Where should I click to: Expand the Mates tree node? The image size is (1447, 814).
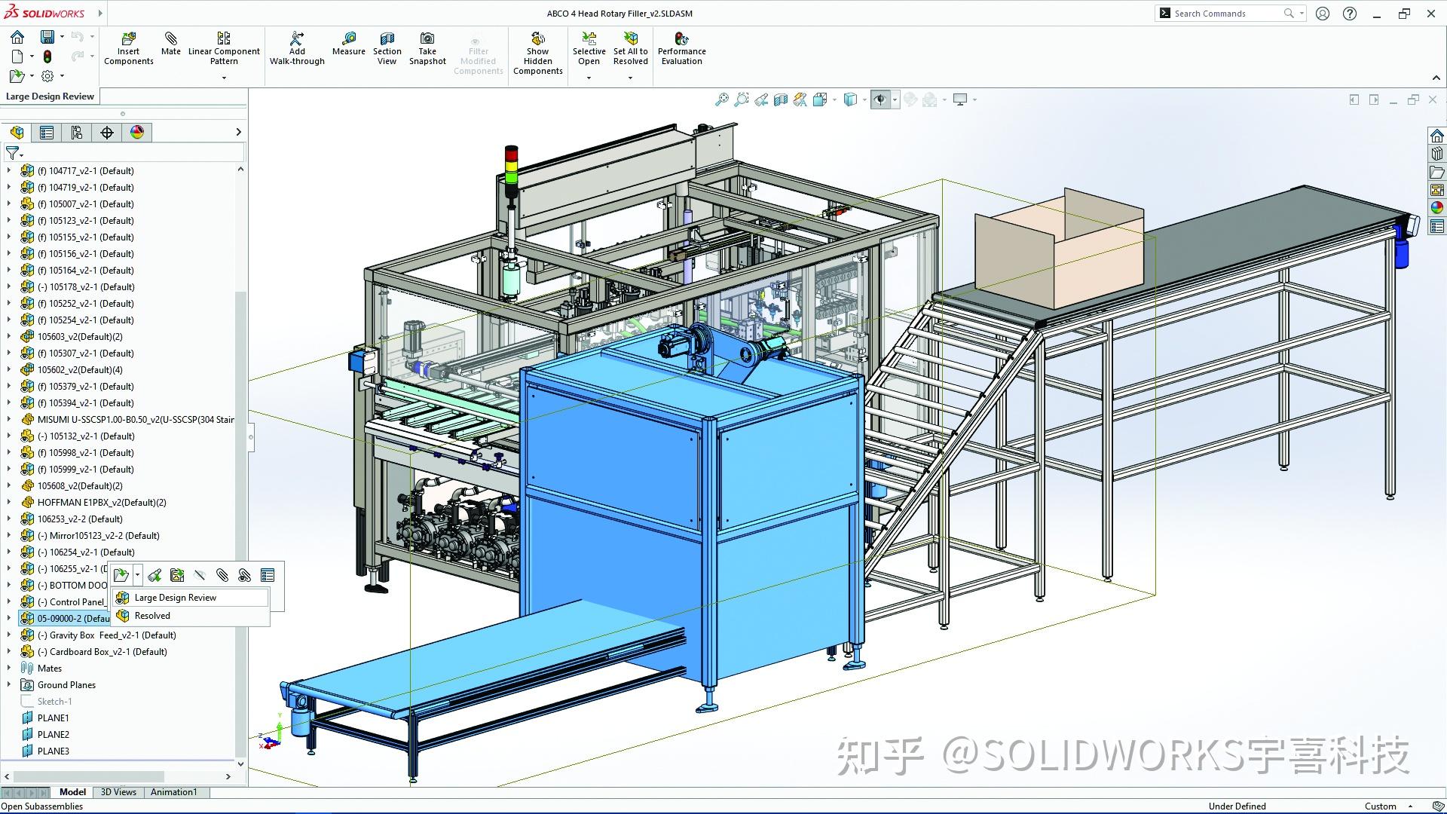coord(8,668)
